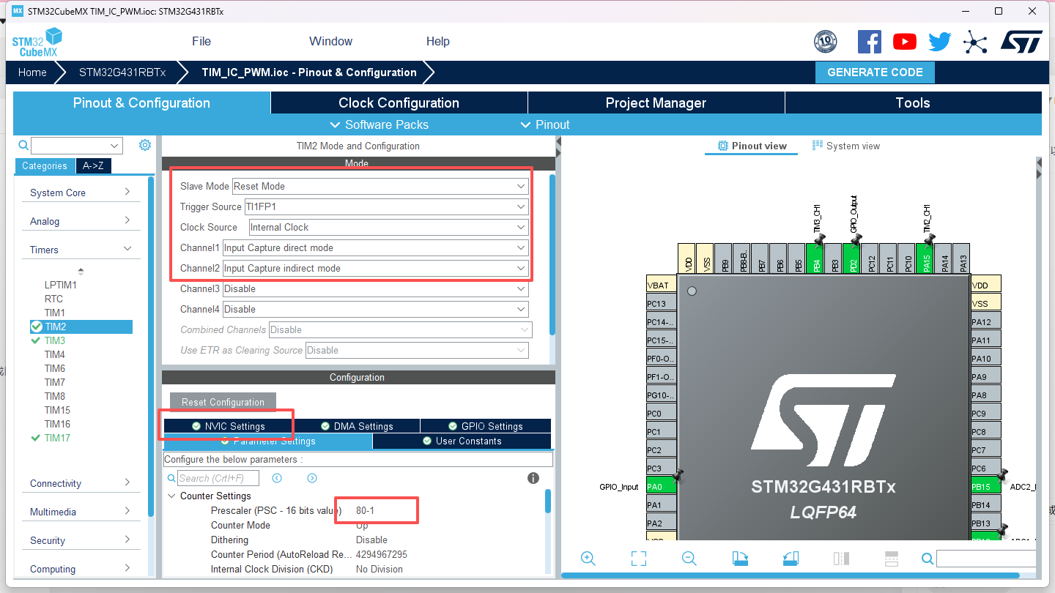Click the ST community network icon

click(x=974, y=42)
